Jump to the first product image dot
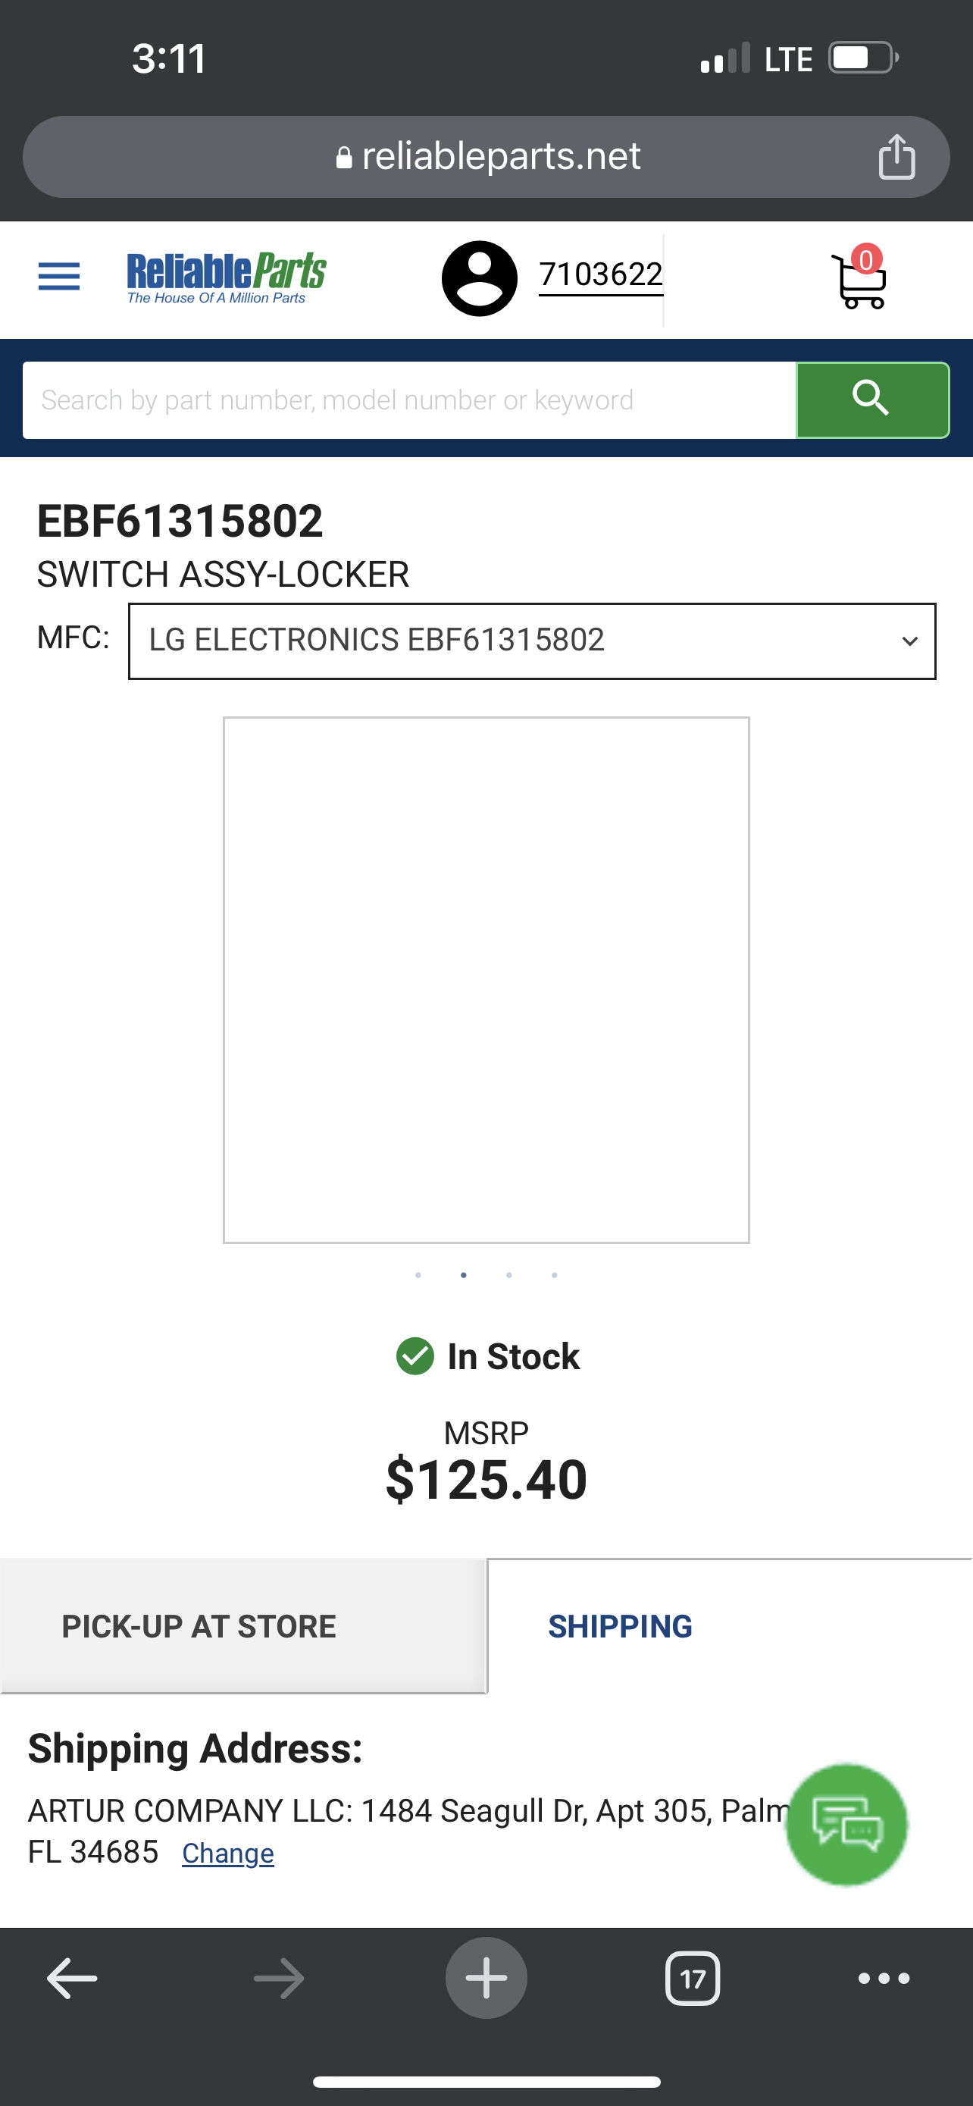Screen dimensions: 973x2106 pyautogui.click(x=418, y=1275)
